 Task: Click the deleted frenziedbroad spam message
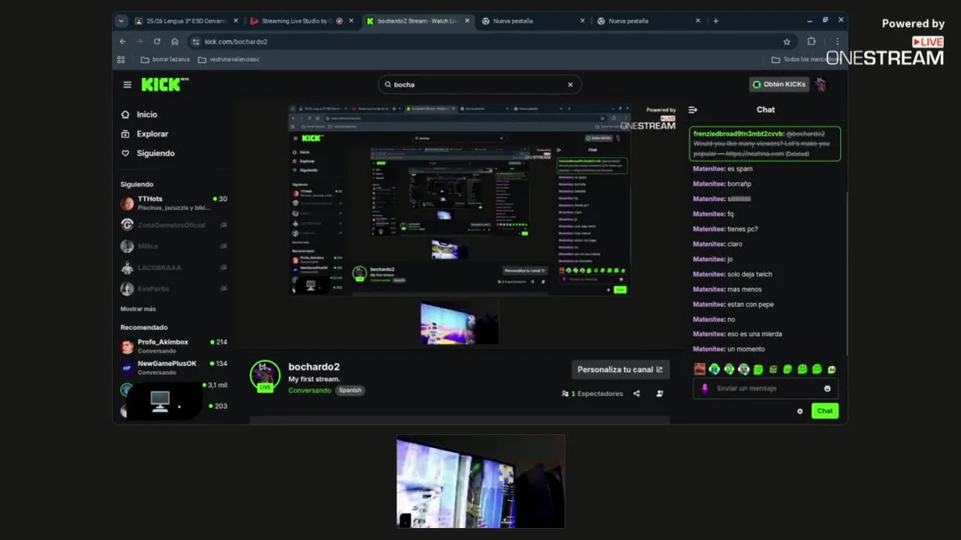tap(764, 143)
